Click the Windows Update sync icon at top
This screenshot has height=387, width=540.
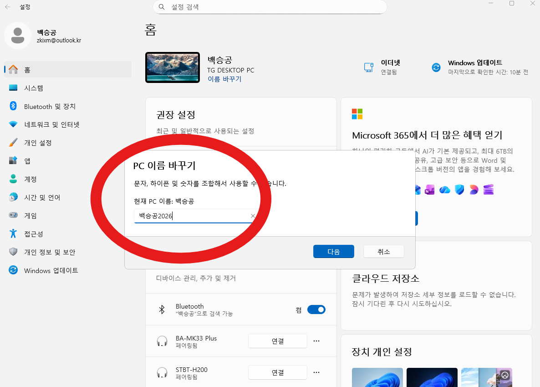tap(436, 67)
